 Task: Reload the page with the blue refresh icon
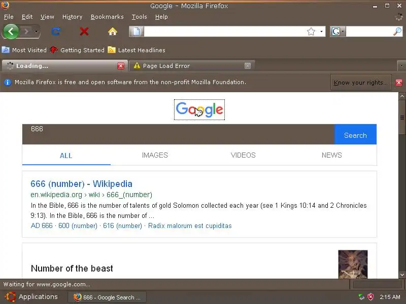(56, 31)
